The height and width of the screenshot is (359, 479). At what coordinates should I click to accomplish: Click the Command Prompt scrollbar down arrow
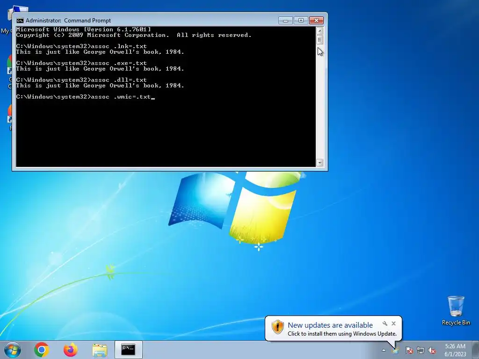319,163
